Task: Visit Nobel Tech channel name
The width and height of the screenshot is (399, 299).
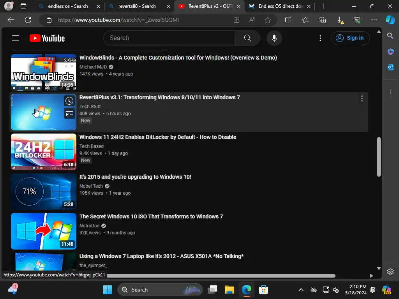Action: (x=91, y=186)
